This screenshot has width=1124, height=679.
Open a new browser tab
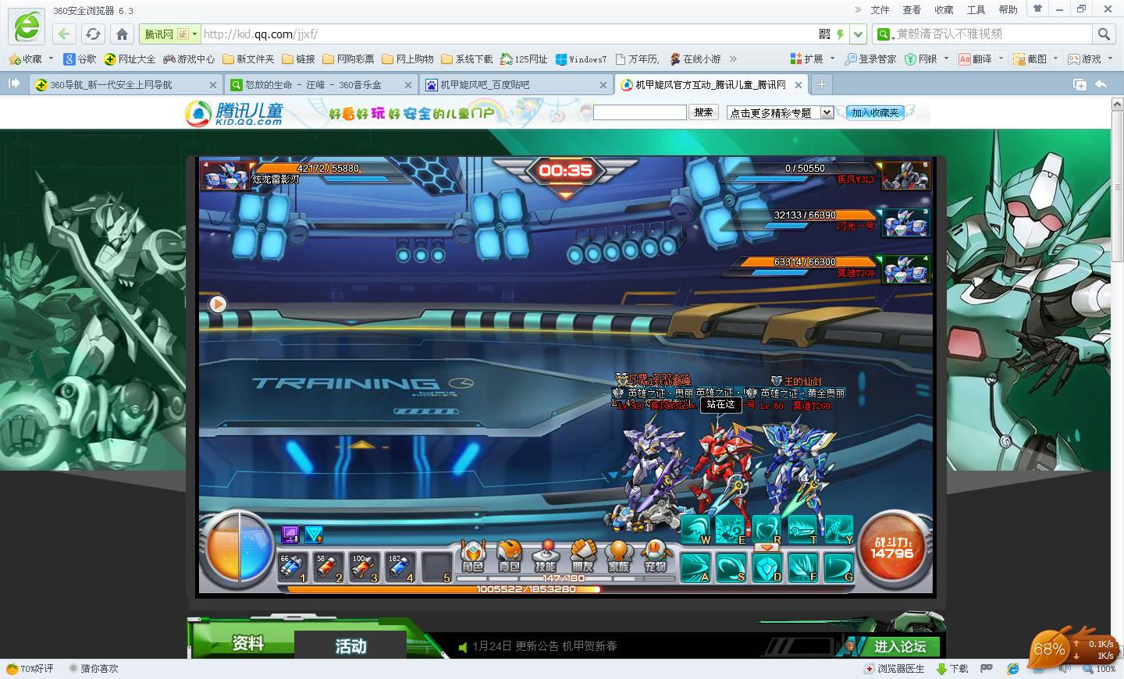tap(821, 84)
